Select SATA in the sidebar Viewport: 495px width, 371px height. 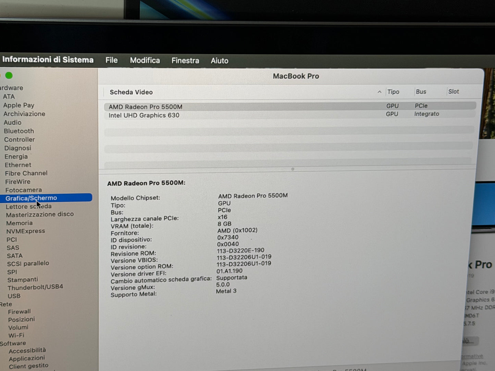[x=15, y=256]
